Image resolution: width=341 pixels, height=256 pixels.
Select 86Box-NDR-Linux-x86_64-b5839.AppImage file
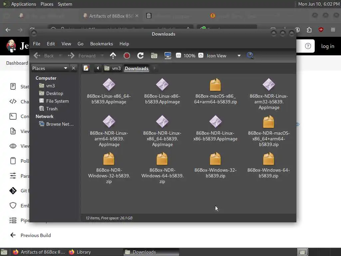(x=162, y=131)
